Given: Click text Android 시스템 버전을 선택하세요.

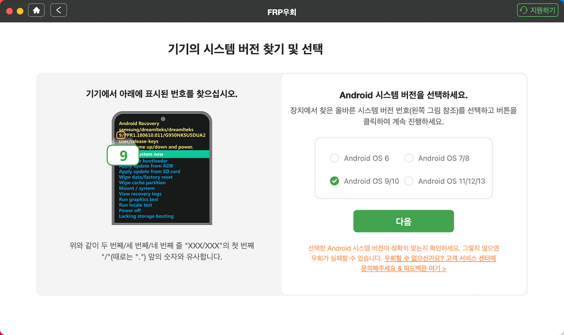Looking at the screenshot, I should 403,95.
